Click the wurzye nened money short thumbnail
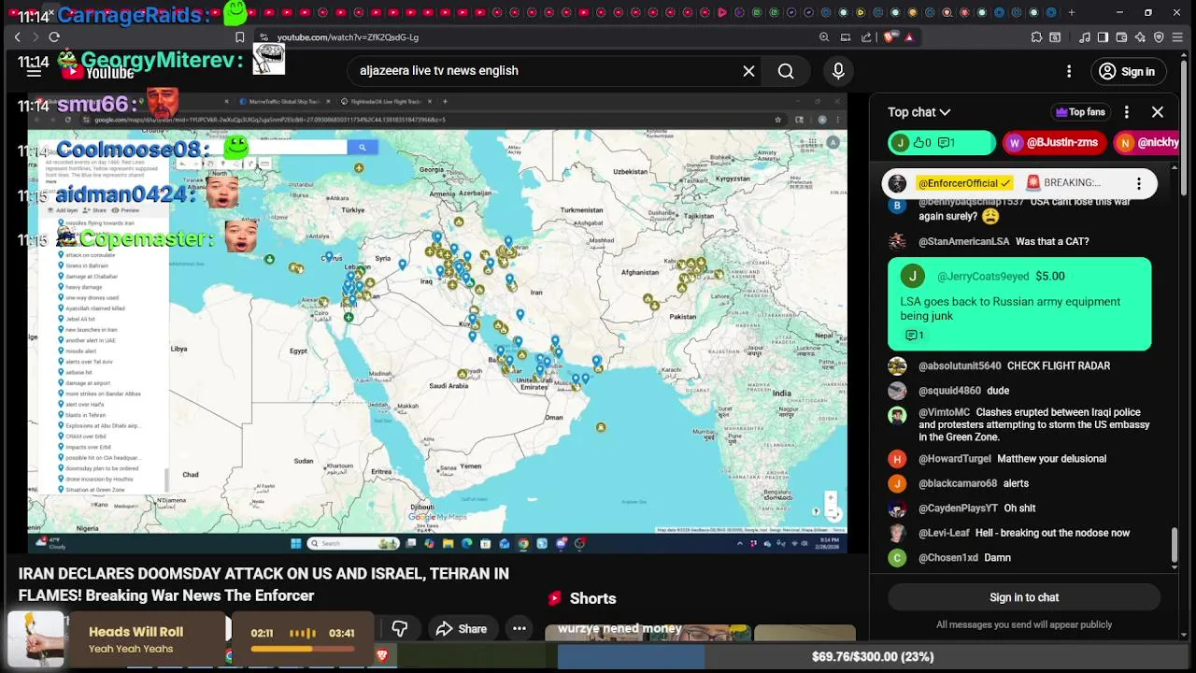This screenshot has height=673, width=1196. coord(648,633)
